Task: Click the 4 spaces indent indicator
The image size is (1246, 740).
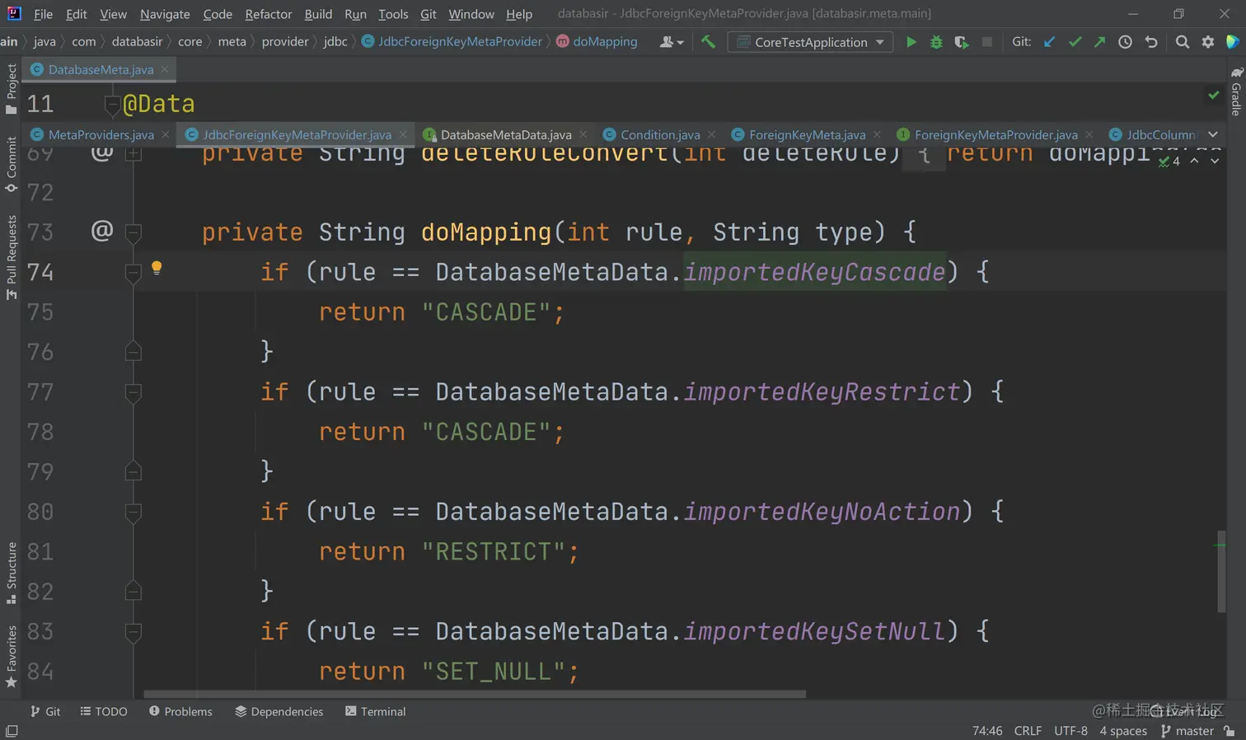Action: tap(1123, 731)
